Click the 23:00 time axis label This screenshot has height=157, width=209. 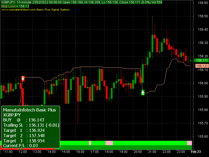pyautogui.click(x=181, y=152)
